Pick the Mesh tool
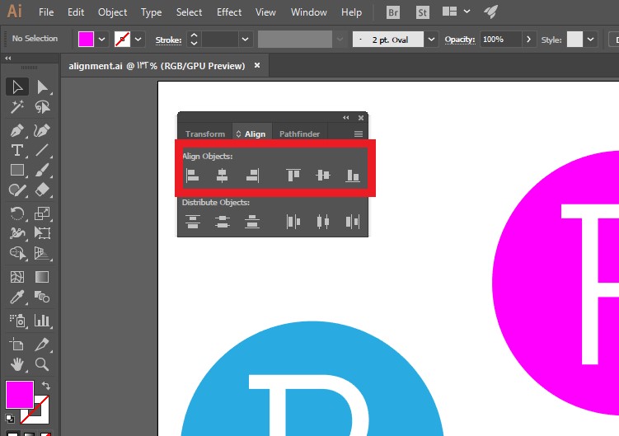The height and width of the screenshot is (436, 619). pyautogui.click(x=17, y=277)
